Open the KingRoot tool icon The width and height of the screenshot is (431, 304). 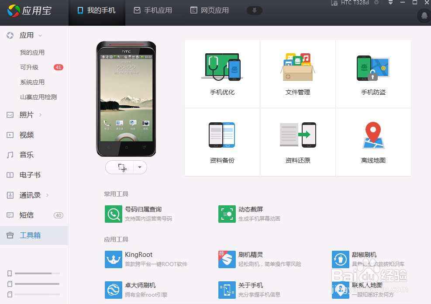(113, 259)
